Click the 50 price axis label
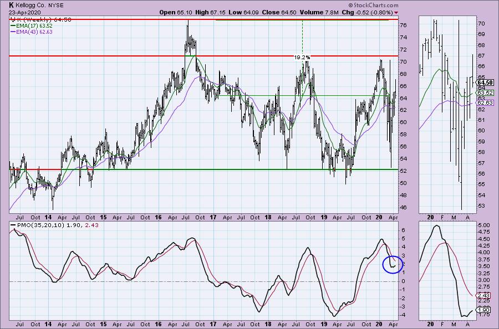The image size is (499, 329). pos(404,183)
